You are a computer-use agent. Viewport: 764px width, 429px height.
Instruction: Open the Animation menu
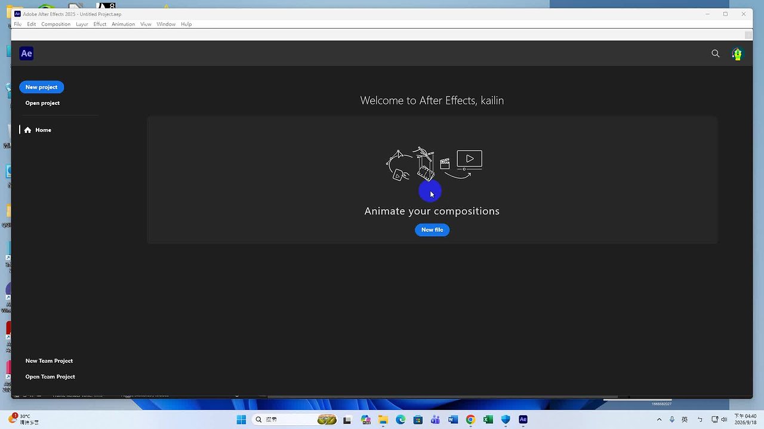[123, 24]
